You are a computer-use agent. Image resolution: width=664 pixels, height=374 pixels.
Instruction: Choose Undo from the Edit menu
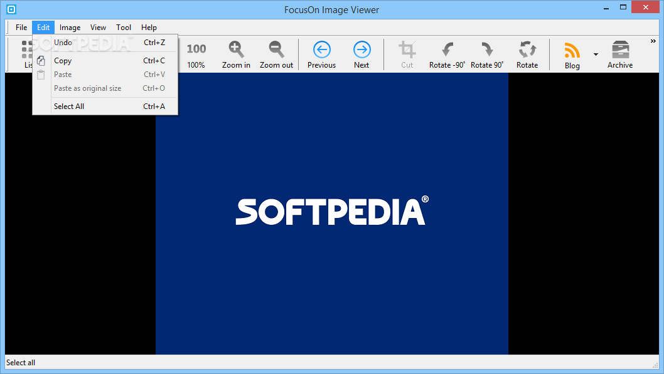105,43
